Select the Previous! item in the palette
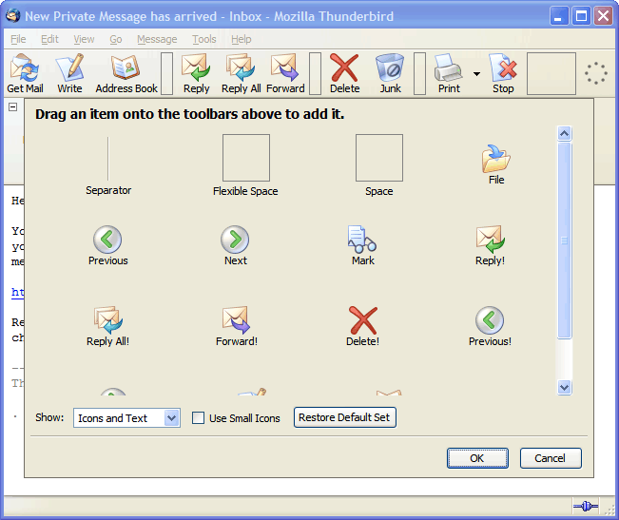Viewport: 619px width, 520px height. tap(490, 327)
